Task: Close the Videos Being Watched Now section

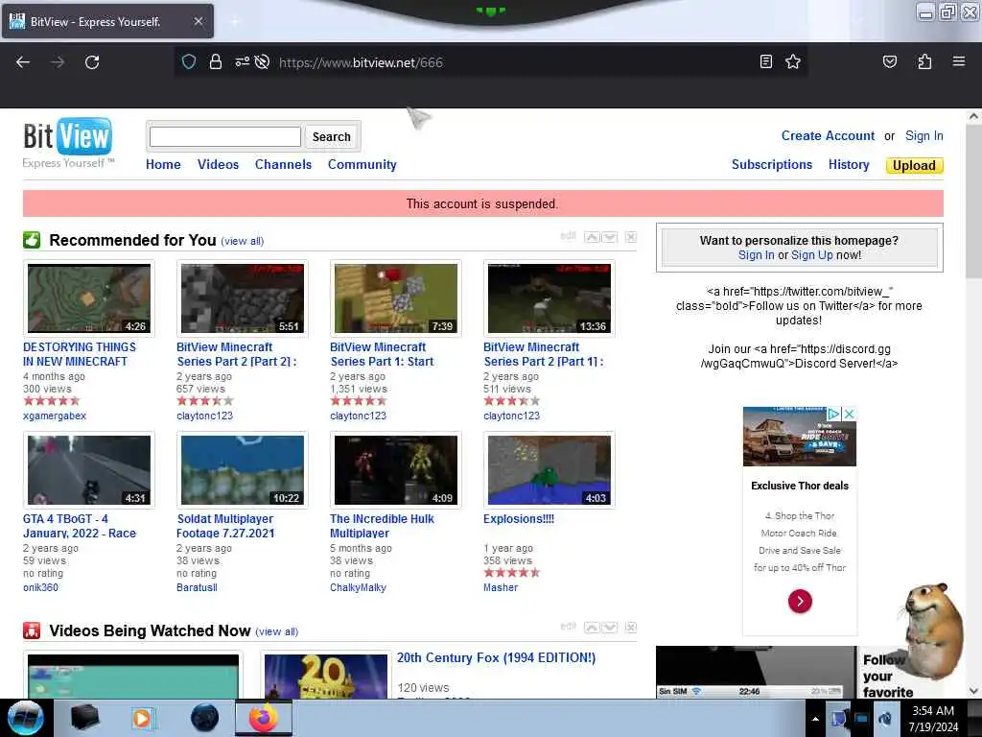Action: (x=631, y=628)
